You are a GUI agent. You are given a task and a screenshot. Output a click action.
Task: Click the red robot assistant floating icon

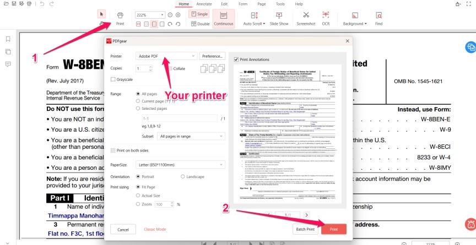coord(470,225)
